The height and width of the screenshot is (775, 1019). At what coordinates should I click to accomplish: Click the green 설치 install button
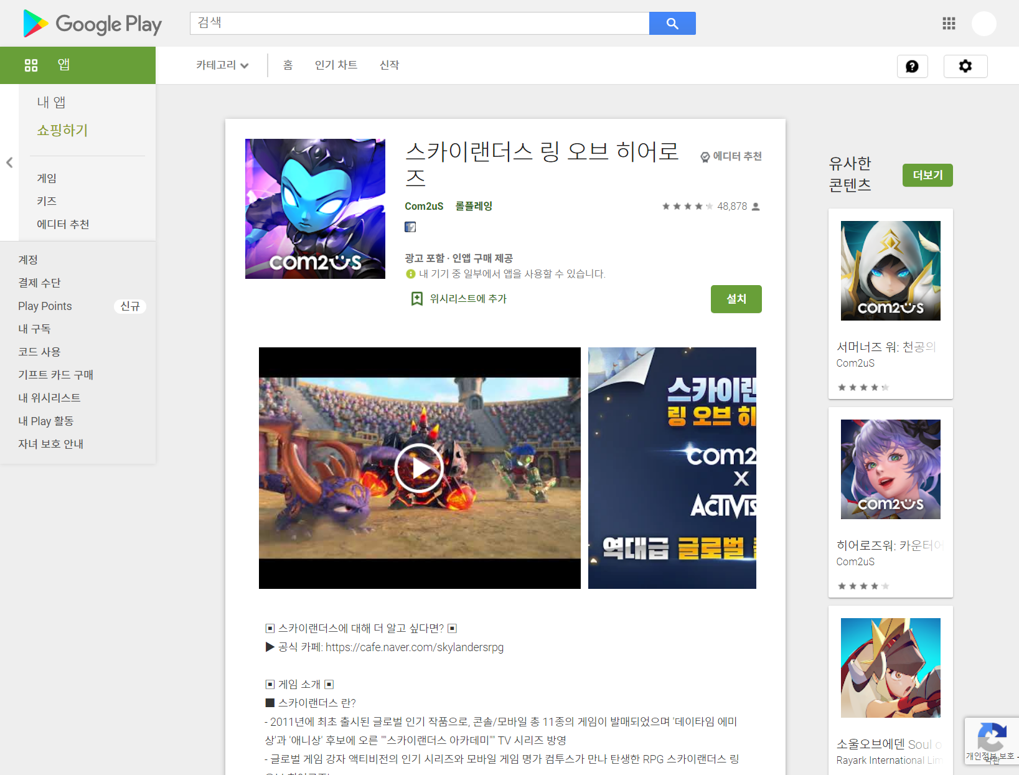point(736,299)
